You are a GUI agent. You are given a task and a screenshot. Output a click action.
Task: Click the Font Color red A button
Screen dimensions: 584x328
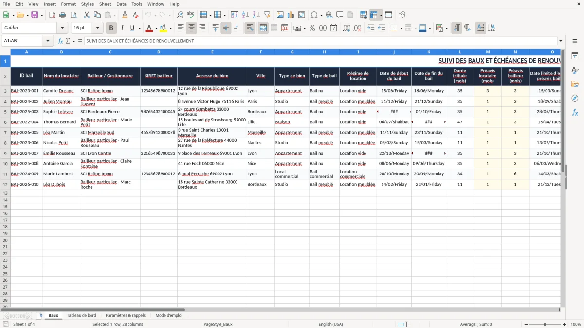tap(149, 28)
